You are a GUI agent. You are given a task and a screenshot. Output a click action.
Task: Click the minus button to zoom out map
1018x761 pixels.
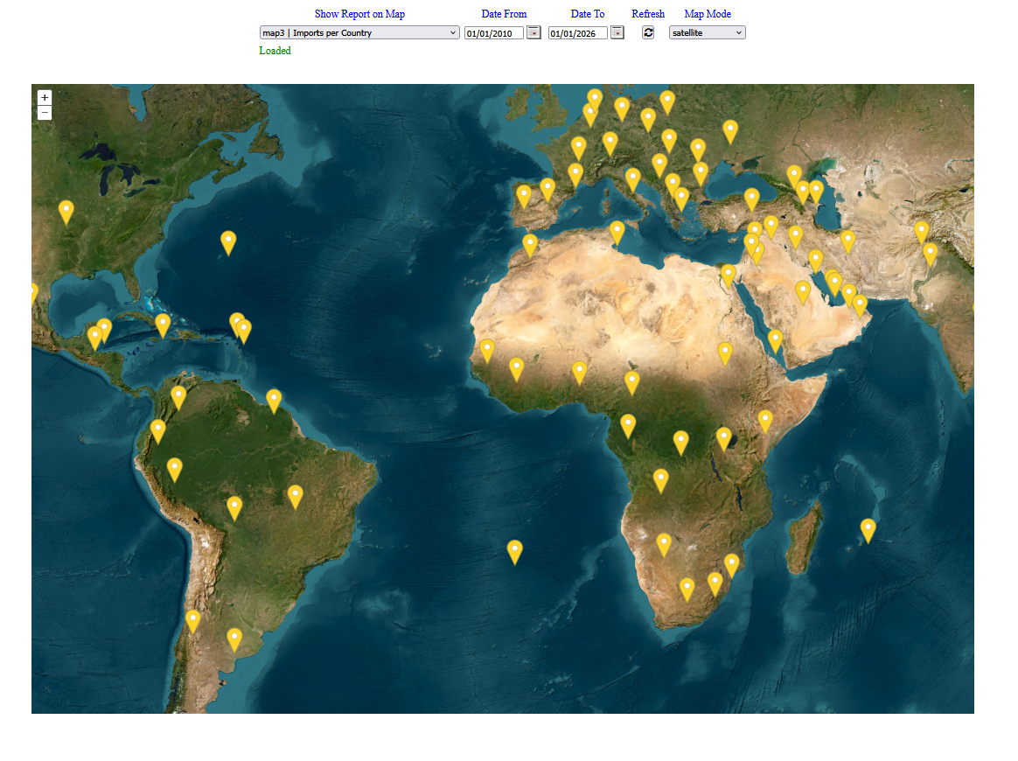click(x=45, y=113)
